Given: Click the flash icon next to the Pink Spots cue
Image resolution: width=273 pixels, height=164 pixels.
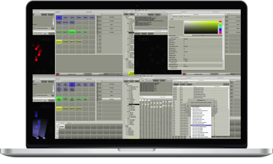Looking at the screenshot, I should 97,21.
